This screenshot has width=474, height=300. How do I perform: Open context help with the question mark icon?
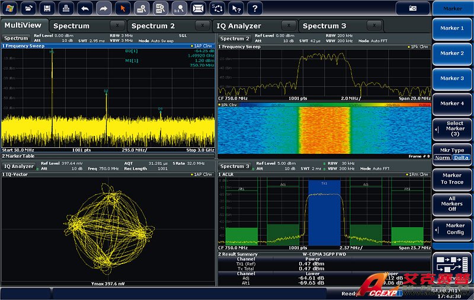coord(254,8)
